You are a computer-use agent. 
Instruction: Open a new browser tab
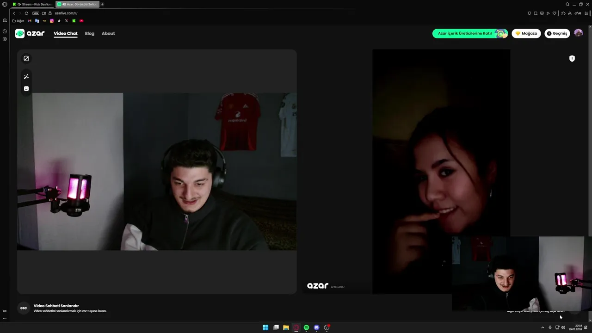pyautogui.click(x=102, y=4)
